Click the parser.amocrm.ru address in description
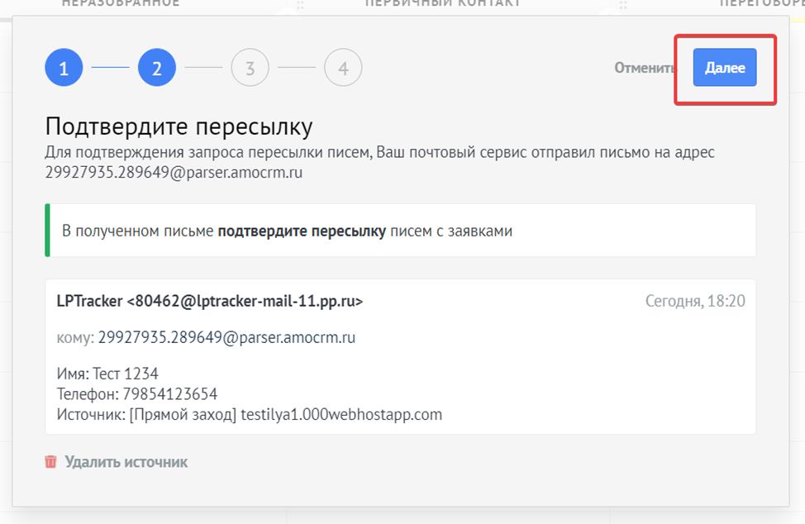Viewport: 805px width, 524px height. (174, 172)
